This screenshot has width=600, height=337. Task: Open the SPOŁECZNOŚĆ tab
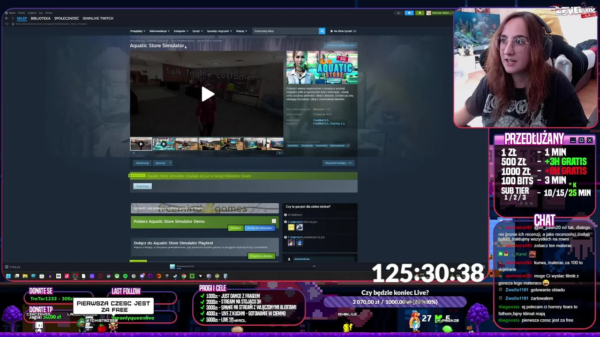click(67, 18)
